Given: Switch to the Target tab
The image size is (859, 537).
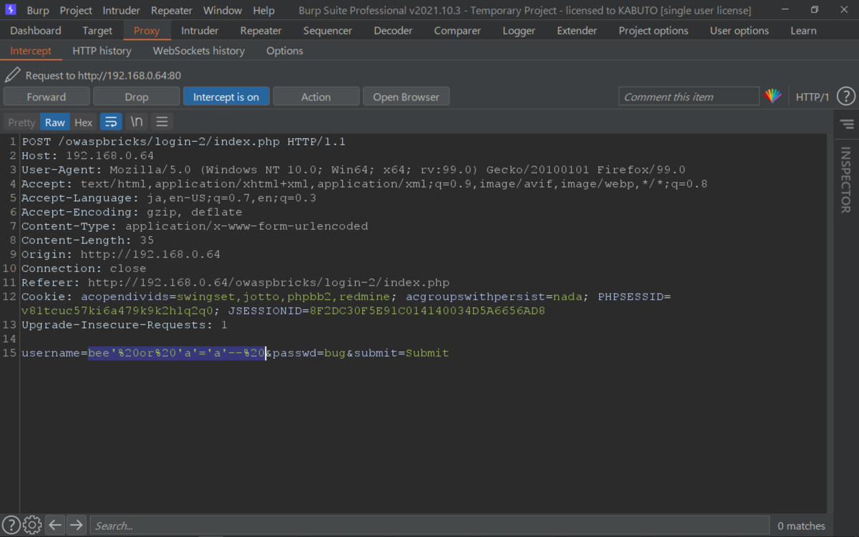Looking at the screenshot, I should [97, 31].
